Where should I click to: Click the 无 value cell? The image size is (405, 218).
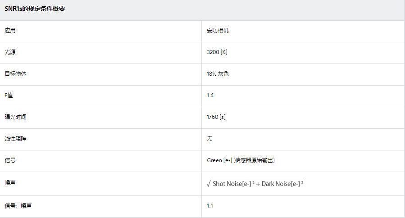point(209,139)
